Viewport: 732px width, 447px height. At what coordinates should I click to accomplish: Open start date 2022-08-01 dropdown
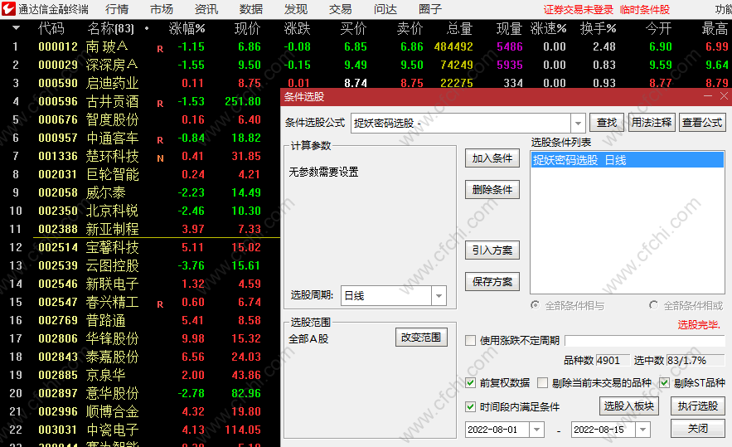pyautogui.click(x=537, y=430)
